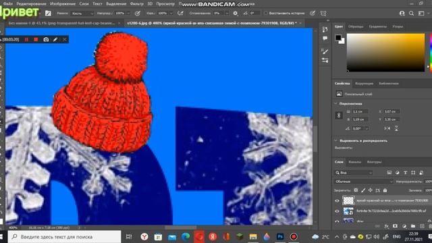Add a layer style fx icon
The image size is (432, 243).
click(386, 226)
